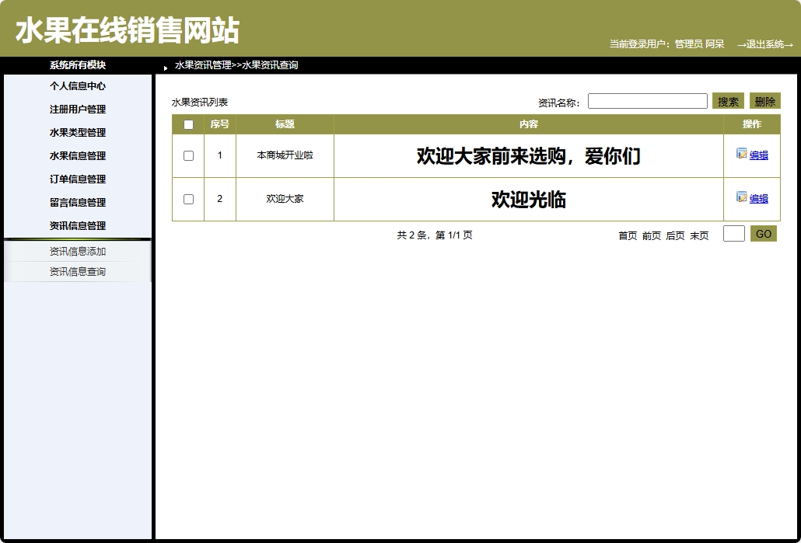The width and height of the screenshot is (801, 543).
Task: Toggle the select-all checkbox in table header
Action: point(187,124)
